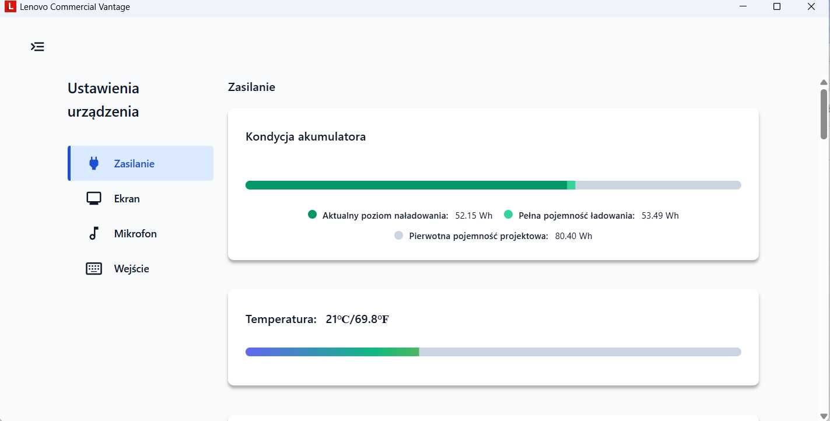The image size is (830, 421).
Task: Click the Kondycja akumulatora heading
Action: [x=306, y=137]
